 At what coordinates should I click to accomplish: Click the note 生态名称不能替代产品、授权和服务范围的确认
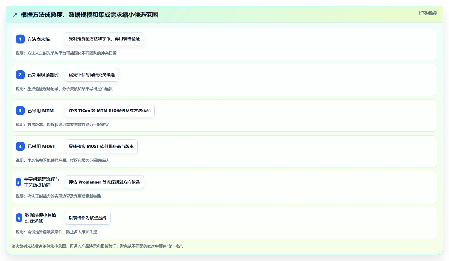click(x=68, y=160)
